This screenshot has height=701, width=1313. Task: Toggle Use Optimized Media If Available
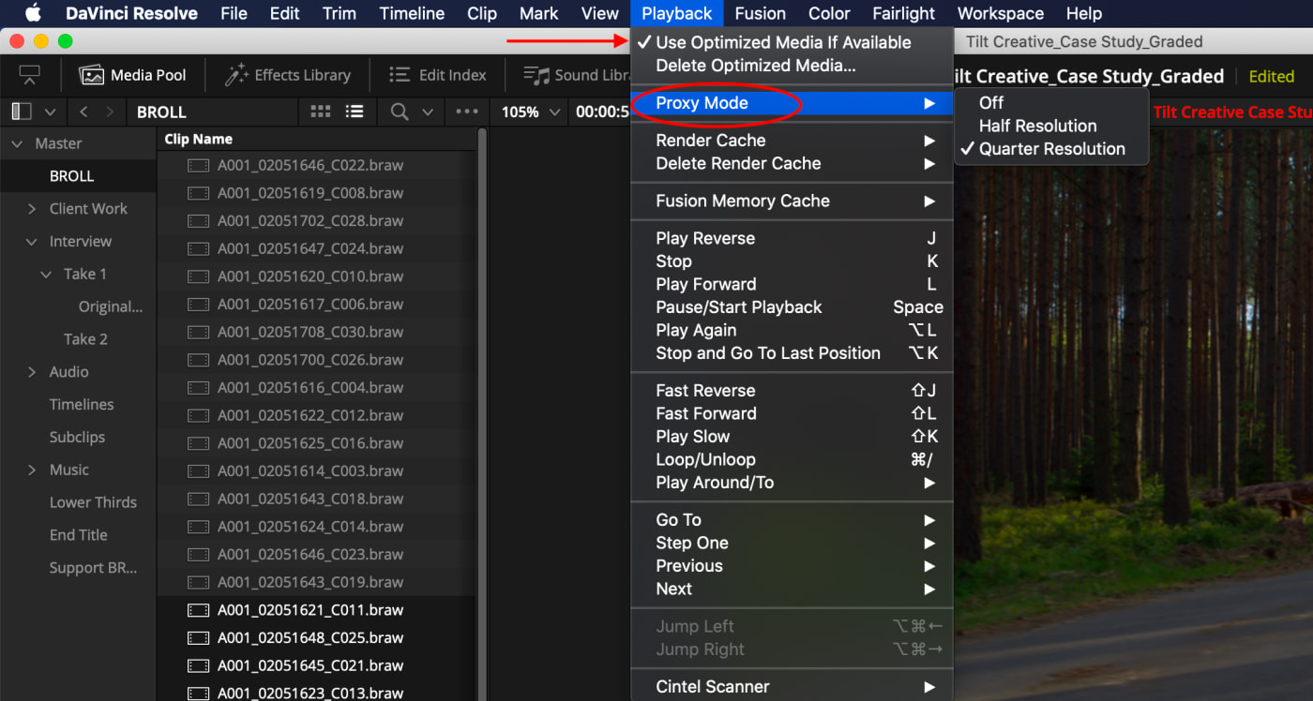(792, 42)
